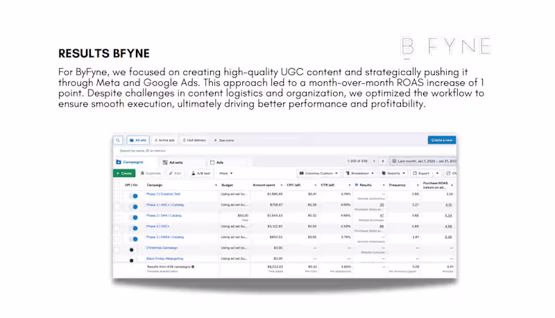Open the Columns: Custom dropdown
Screen dimensions: 555x318
(x=318, y=174)
